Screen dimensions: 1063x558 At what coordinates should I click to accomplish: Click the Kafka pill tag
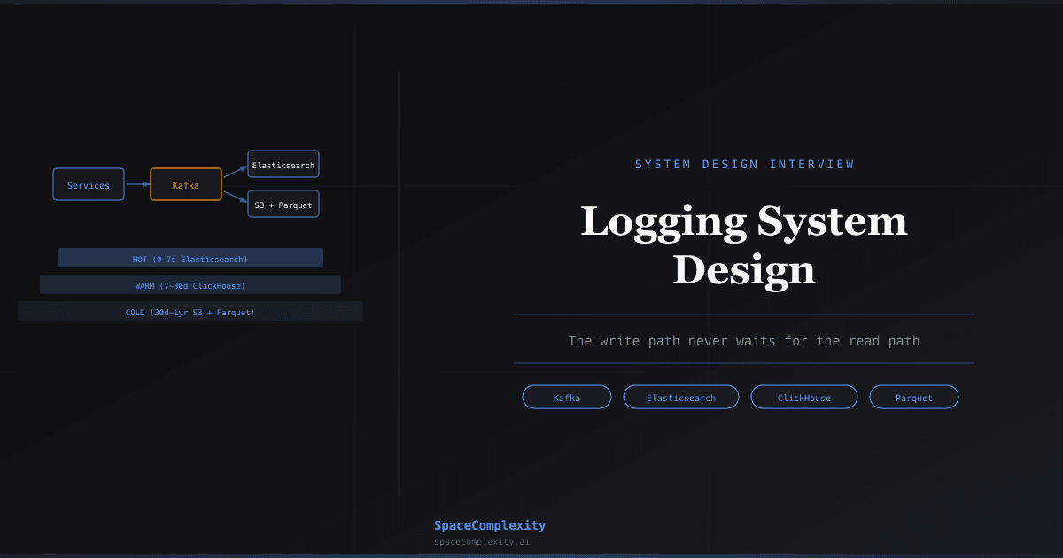pos(567,397)
